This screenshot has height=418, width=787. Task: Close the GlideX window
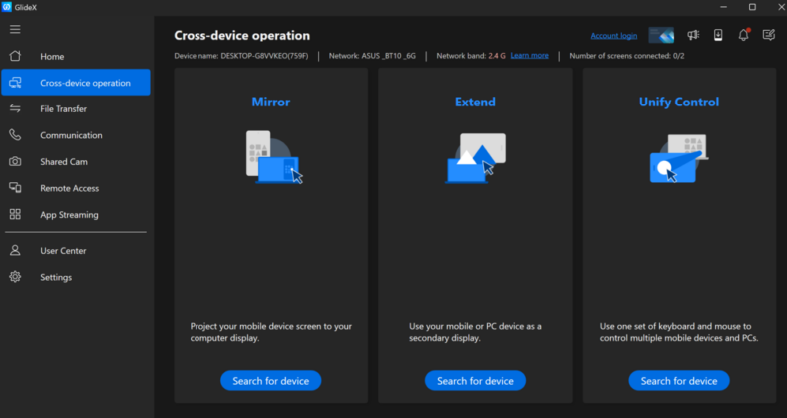(781, 7)
